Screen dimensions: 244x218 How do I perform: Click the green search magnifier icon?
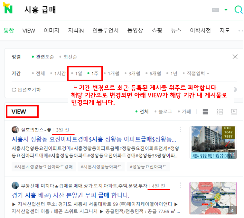pos(239,10)
